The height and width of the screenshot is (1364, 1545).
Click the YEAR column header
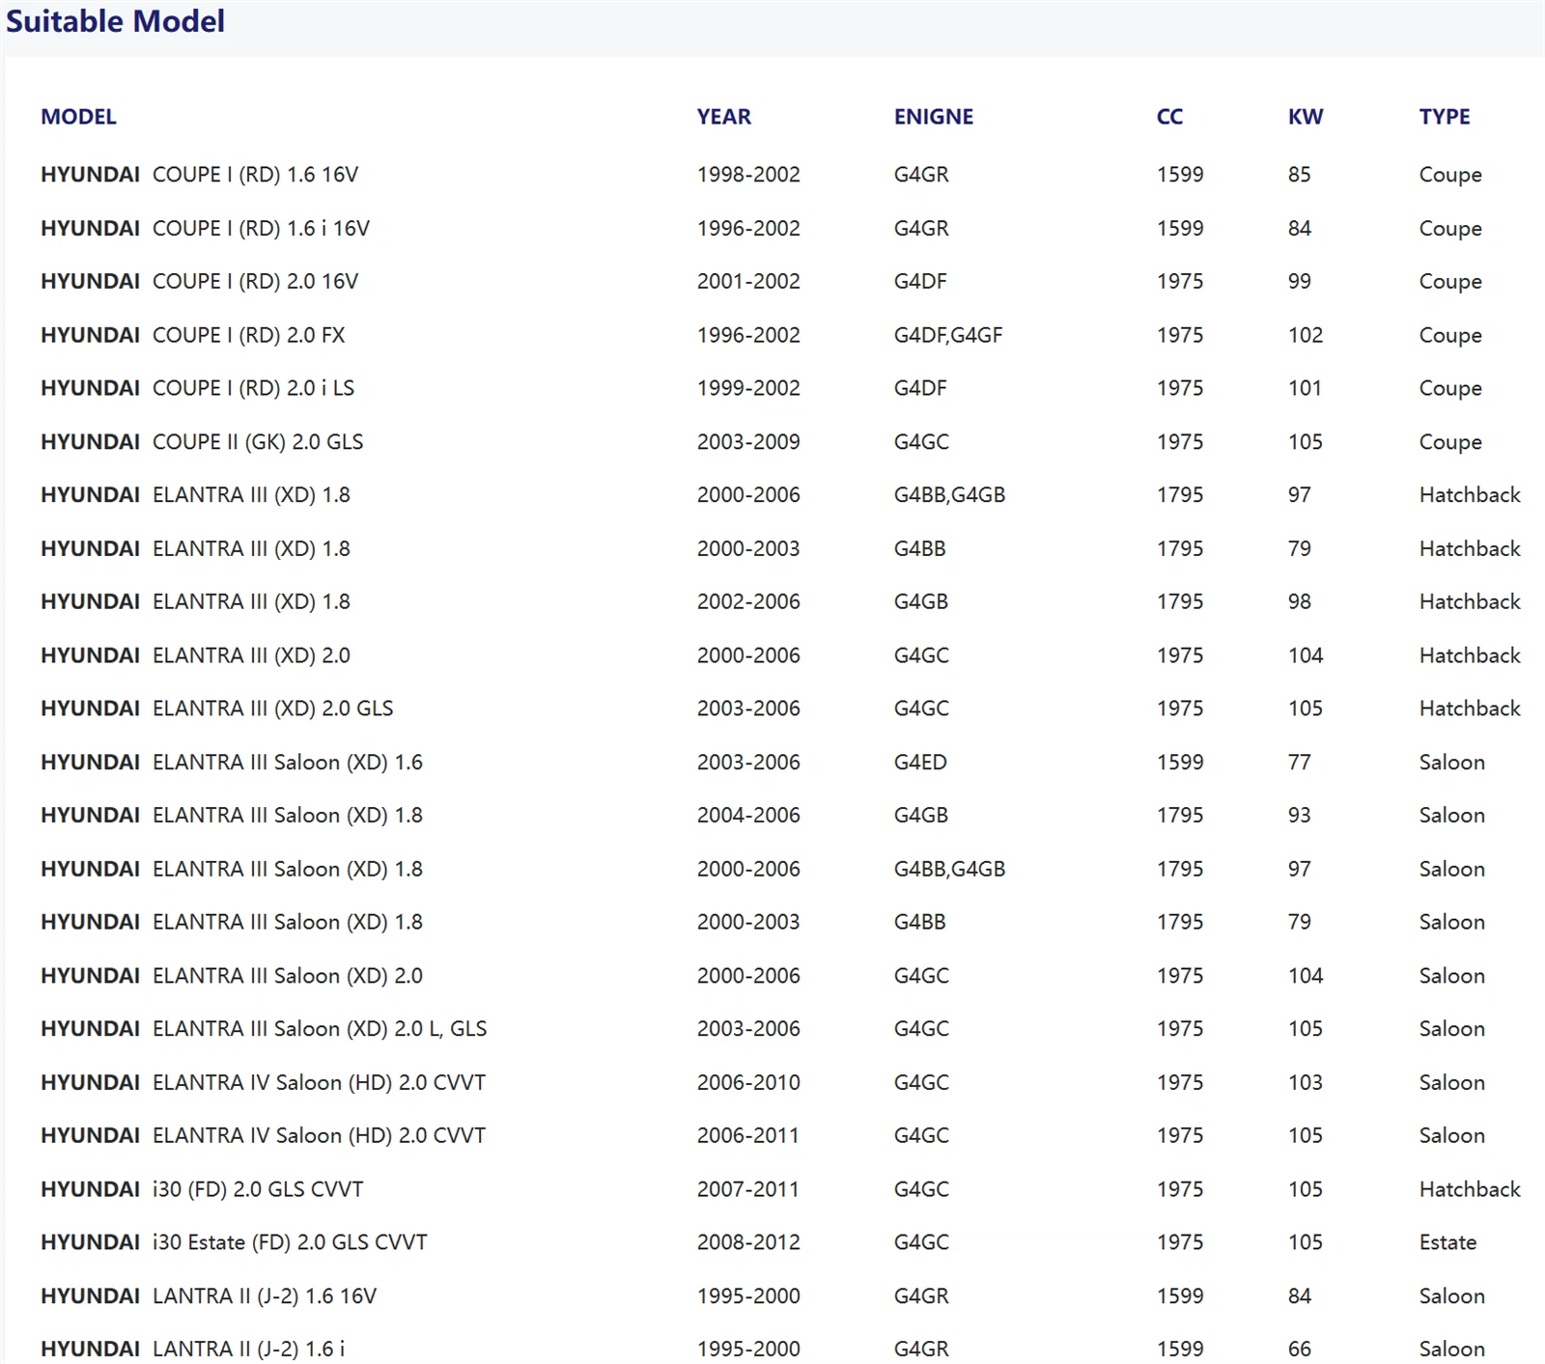click(723, 117)
